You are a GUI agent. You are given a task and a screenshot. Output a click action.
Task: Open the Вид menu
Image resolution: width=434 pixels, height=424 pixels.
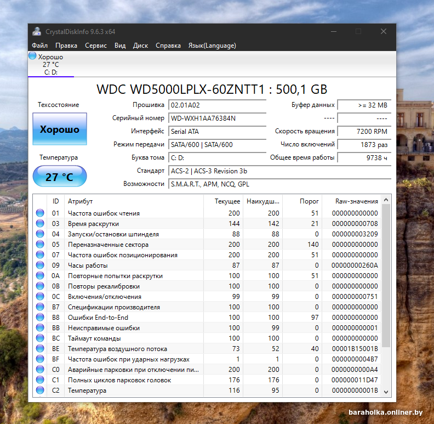(x=120, y=46)
